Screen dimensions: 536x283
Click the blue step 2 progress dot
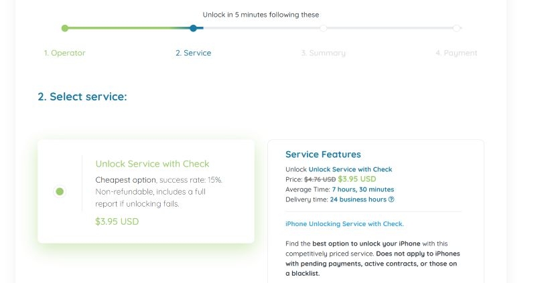coord(193,28)
